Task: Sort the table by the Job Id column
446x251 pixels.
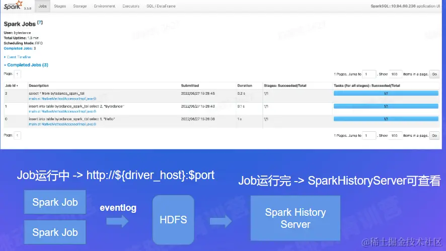Action: pyautogui.click(x=12, y=86)
